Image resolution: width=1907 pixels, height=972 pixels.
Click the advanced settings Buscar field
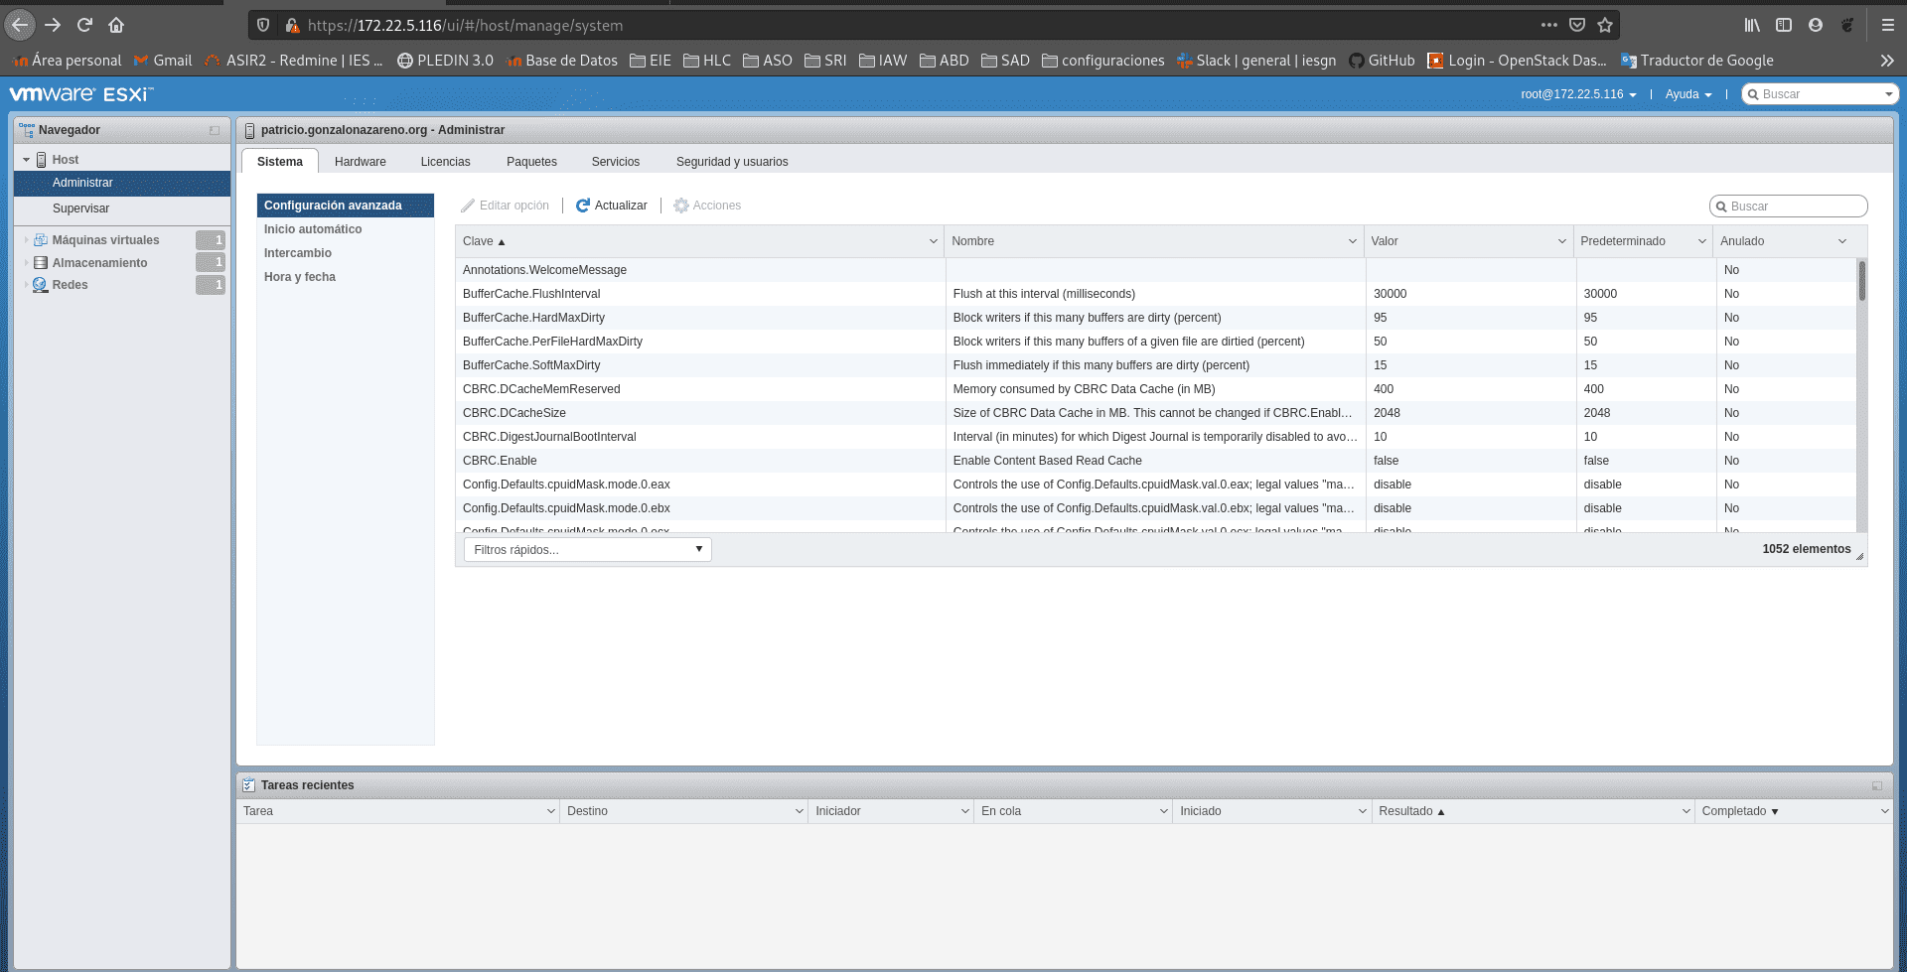click(x=1788, y=207)
